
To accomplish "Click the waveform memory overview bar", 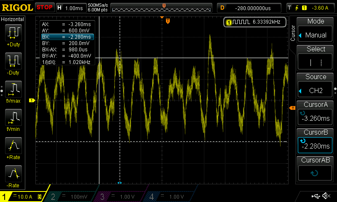I will (x=161, y=8).
